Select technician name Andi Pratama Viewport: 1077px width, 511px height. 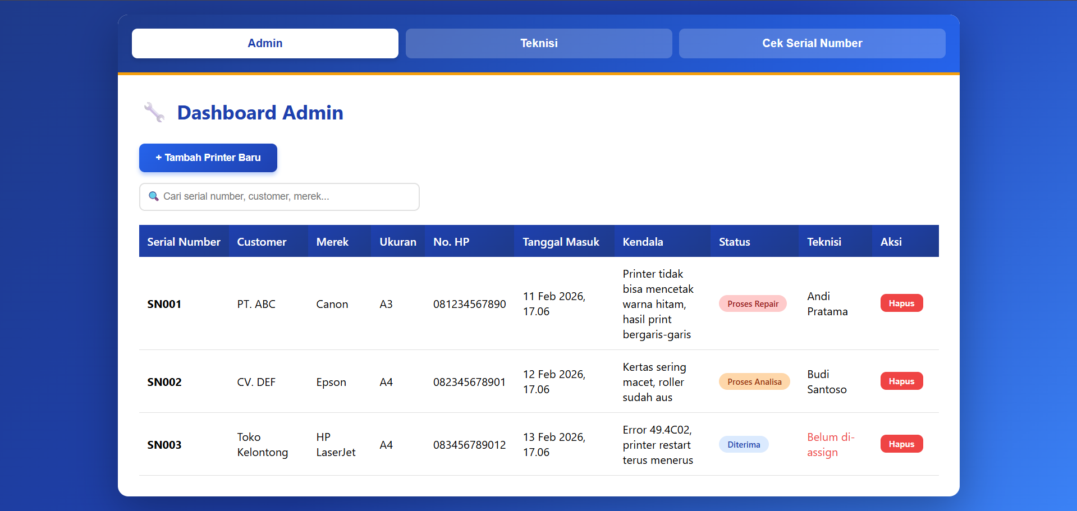click(x=827, y=303)
